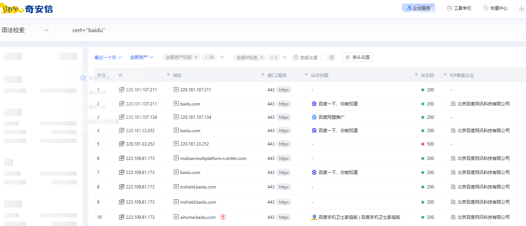Click ICP building icon in row 10

[453, 217]
